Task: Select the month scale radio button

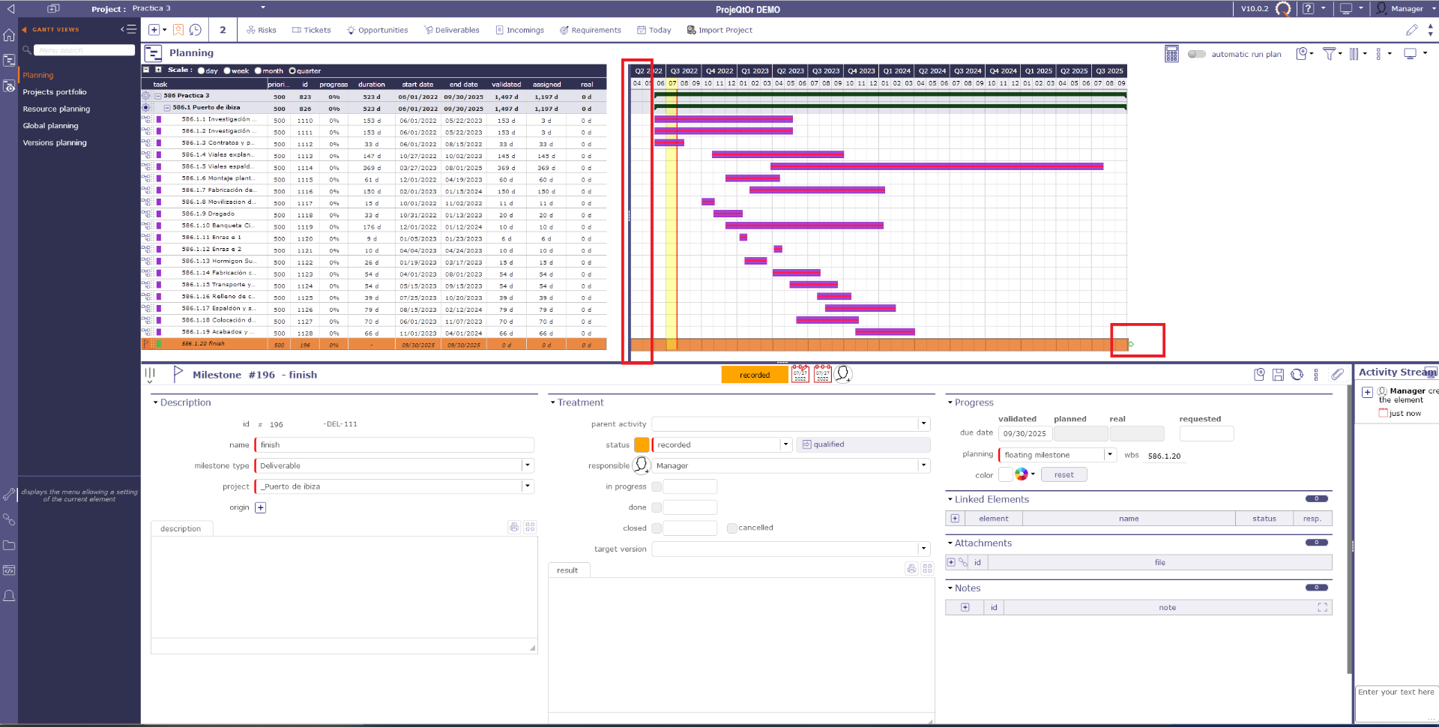Action: coord(258,71)
